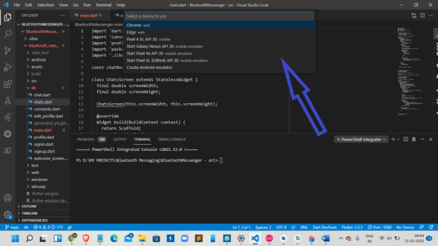The width and height of the screenshot is (438, 246).
Task: Split the editor right icon
Action: (422, 15)
